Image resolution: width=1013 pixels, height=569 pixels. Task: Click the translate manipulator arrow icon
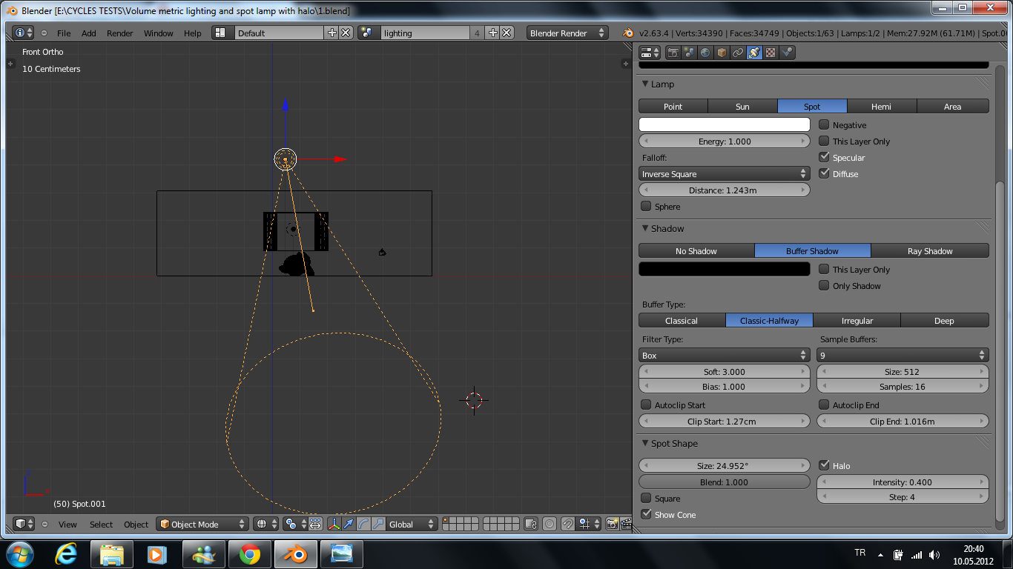(x=349, y=524)
